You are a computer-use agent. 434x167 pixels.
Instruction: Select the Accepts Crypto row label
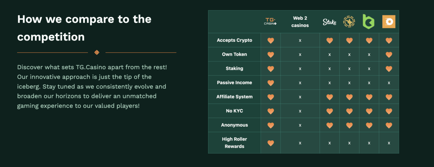[x=234, y=40]
